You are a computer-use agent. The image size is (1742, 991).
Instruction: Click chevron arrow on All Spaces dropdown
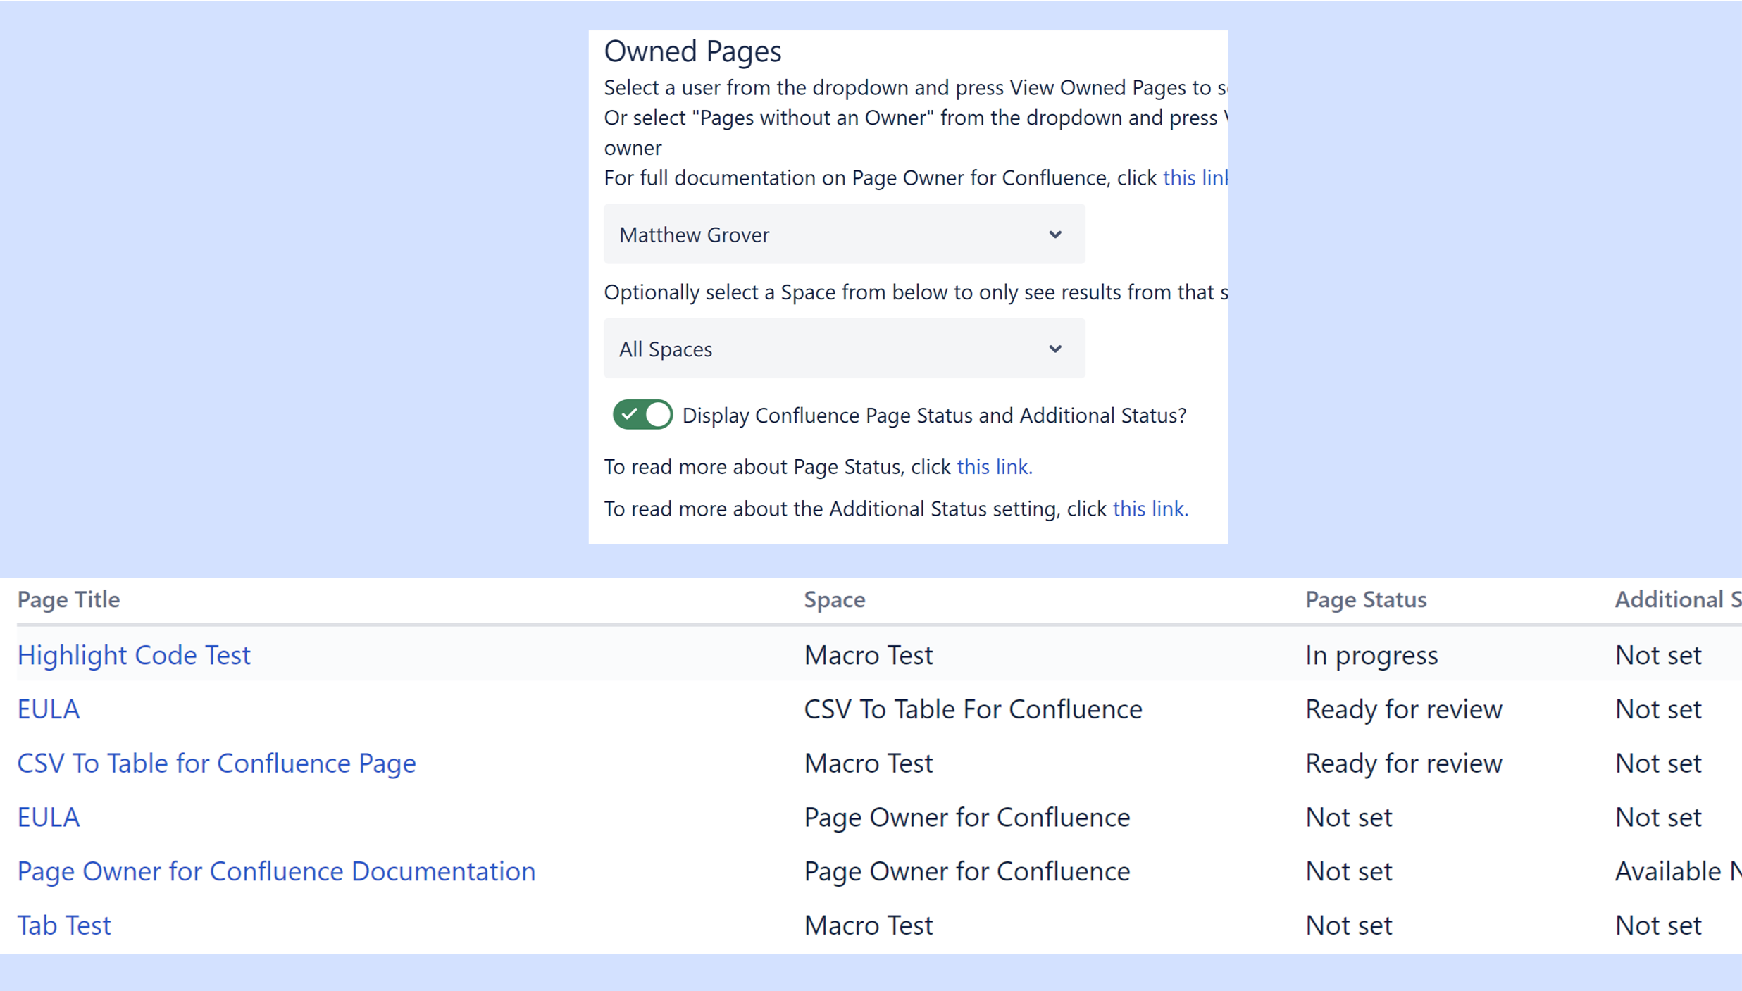tap(1054, 349)
